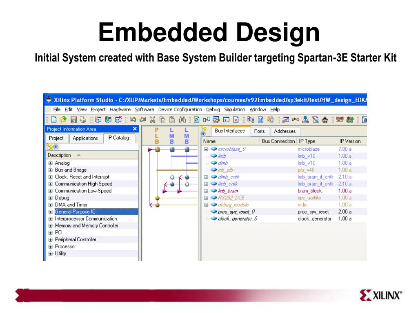Expand the Processor category

(50, 247)
